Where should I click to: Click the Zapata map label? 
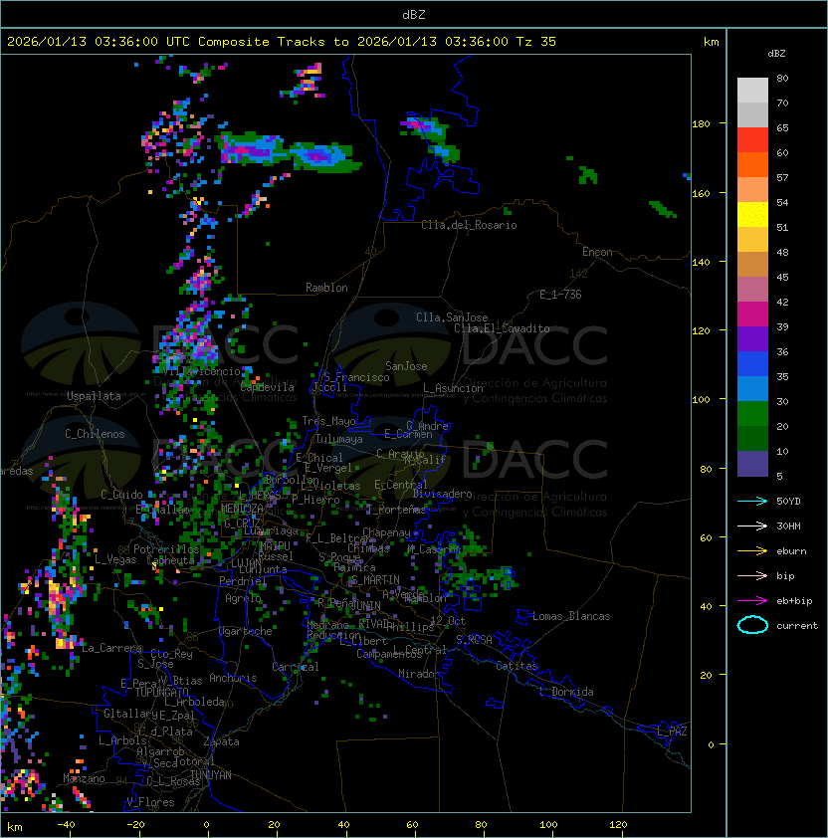(x=221, y=741)
